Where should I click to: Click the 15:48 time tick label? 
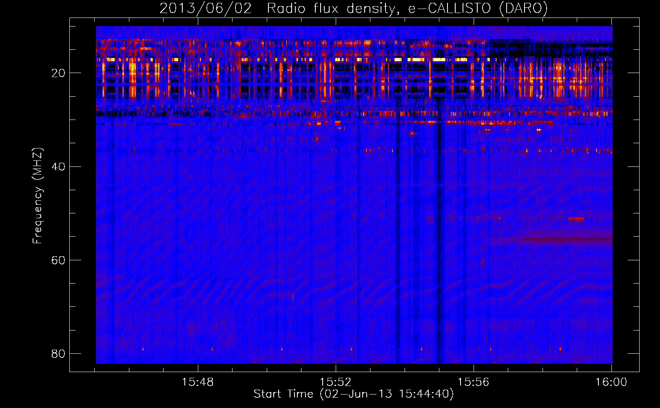[x=198, y=382]
